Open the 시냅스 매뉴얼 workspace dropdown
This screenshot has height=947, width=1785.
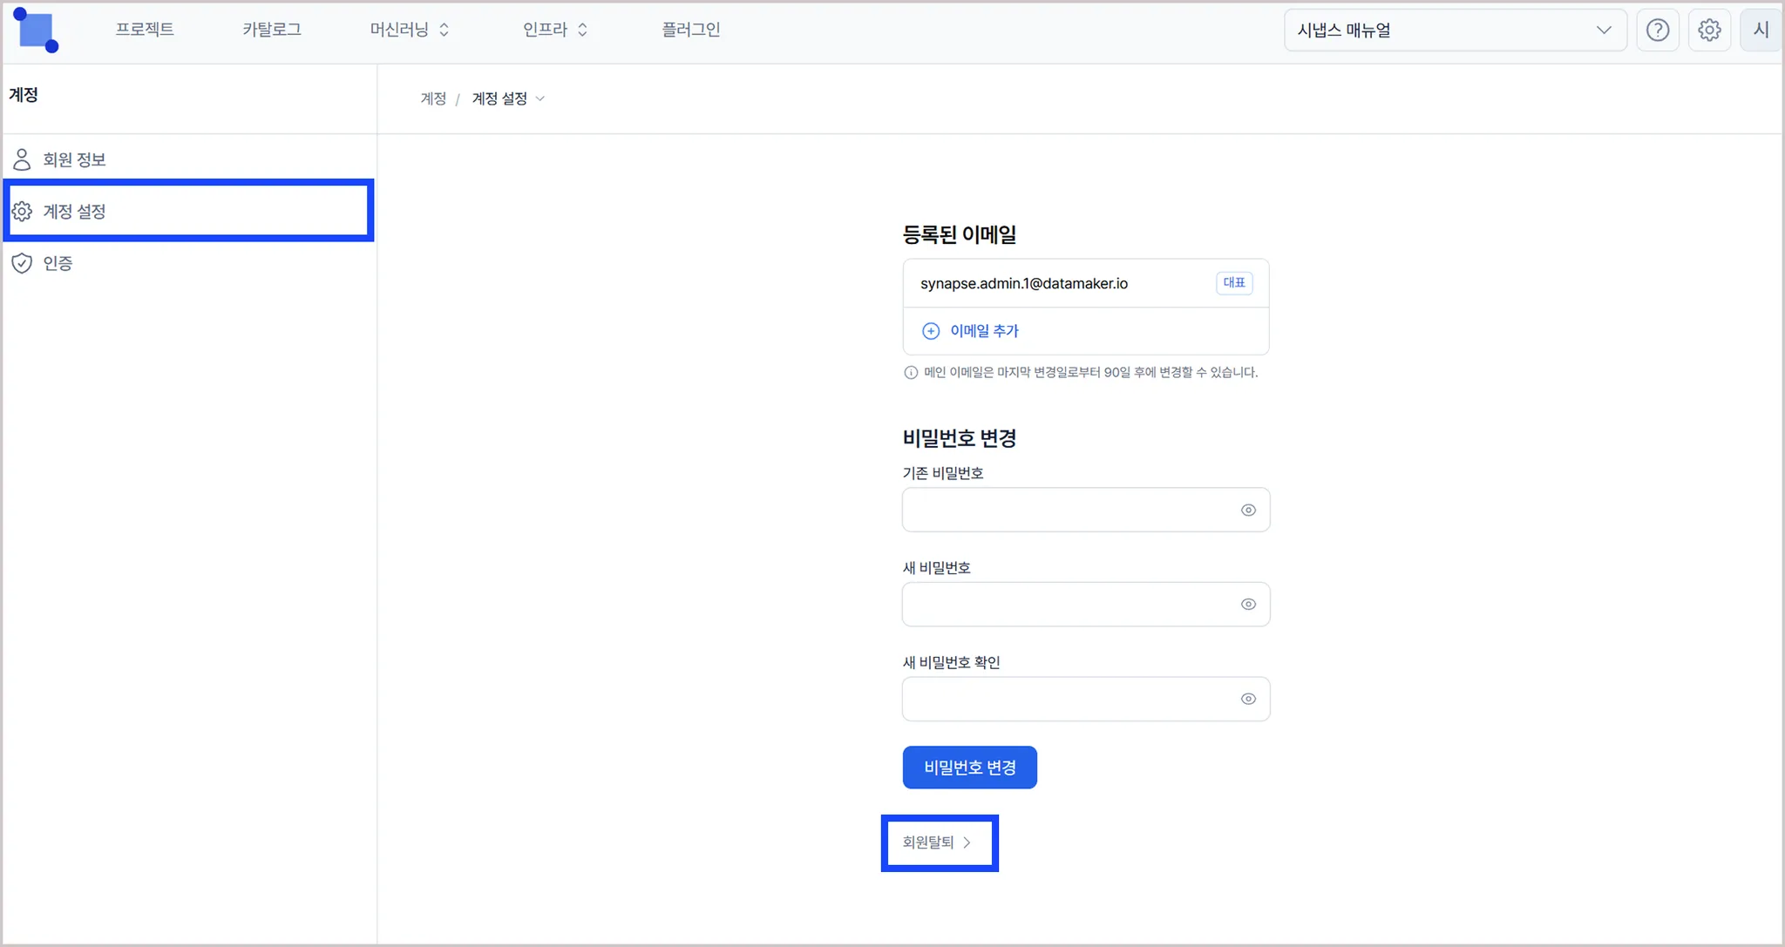point(1454,30)
